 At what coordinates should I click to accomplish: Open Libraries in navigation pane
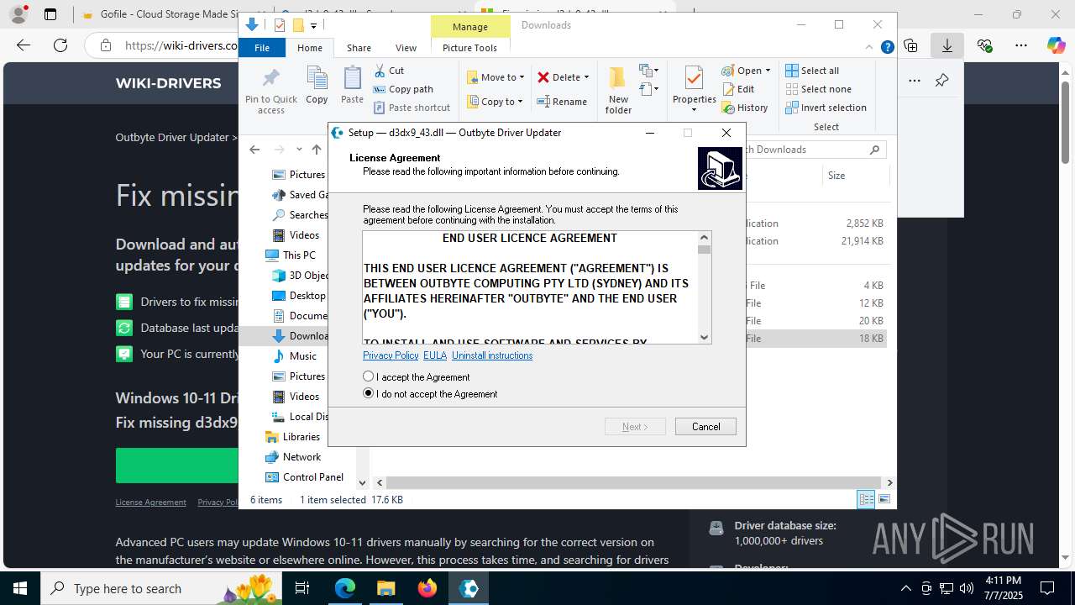[x=293, y=437]
